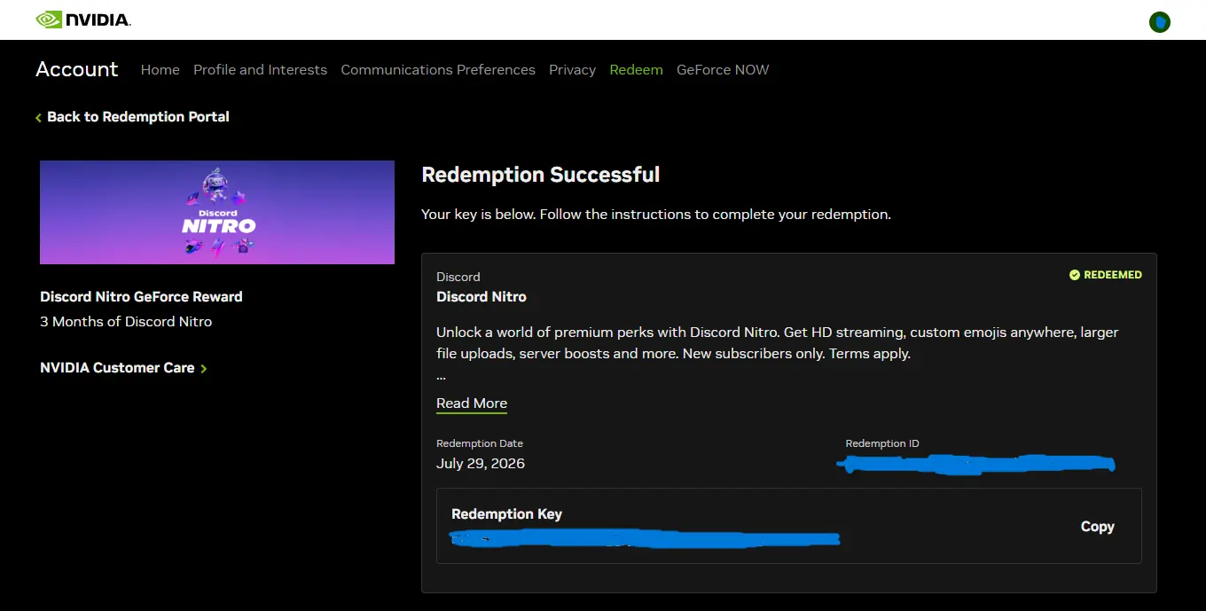Click the Redemption Date label
Viewport: 1206px width, 611px height.
pyautogui.click(x=480, y=443)
